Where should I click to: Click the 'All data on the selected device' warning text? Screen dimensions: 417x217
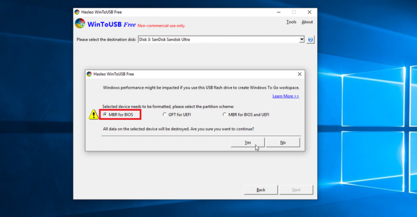coord(178,129)
